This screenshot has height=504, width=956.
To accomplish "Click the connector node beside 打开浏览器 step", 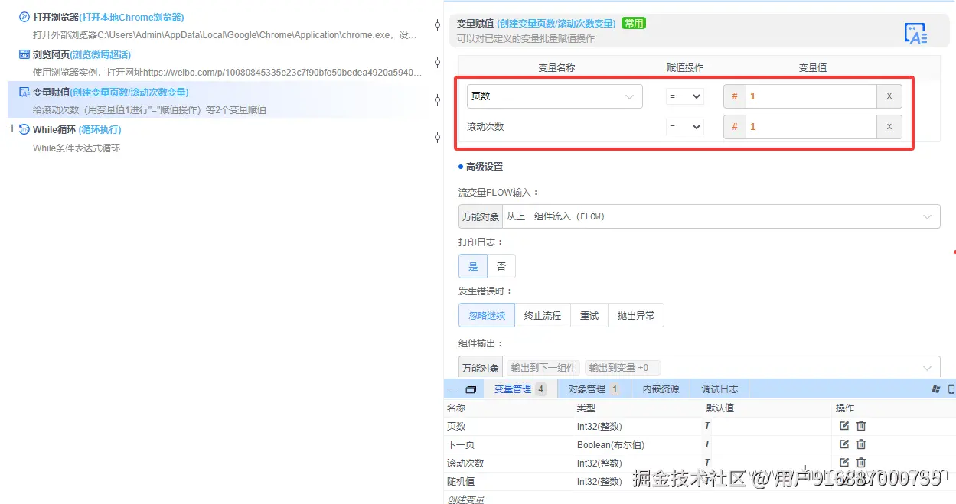I will click(x=437, y=25).
